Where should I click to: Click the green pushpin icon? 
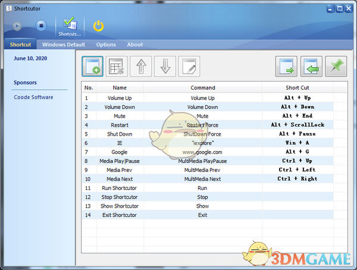point(336,66)
